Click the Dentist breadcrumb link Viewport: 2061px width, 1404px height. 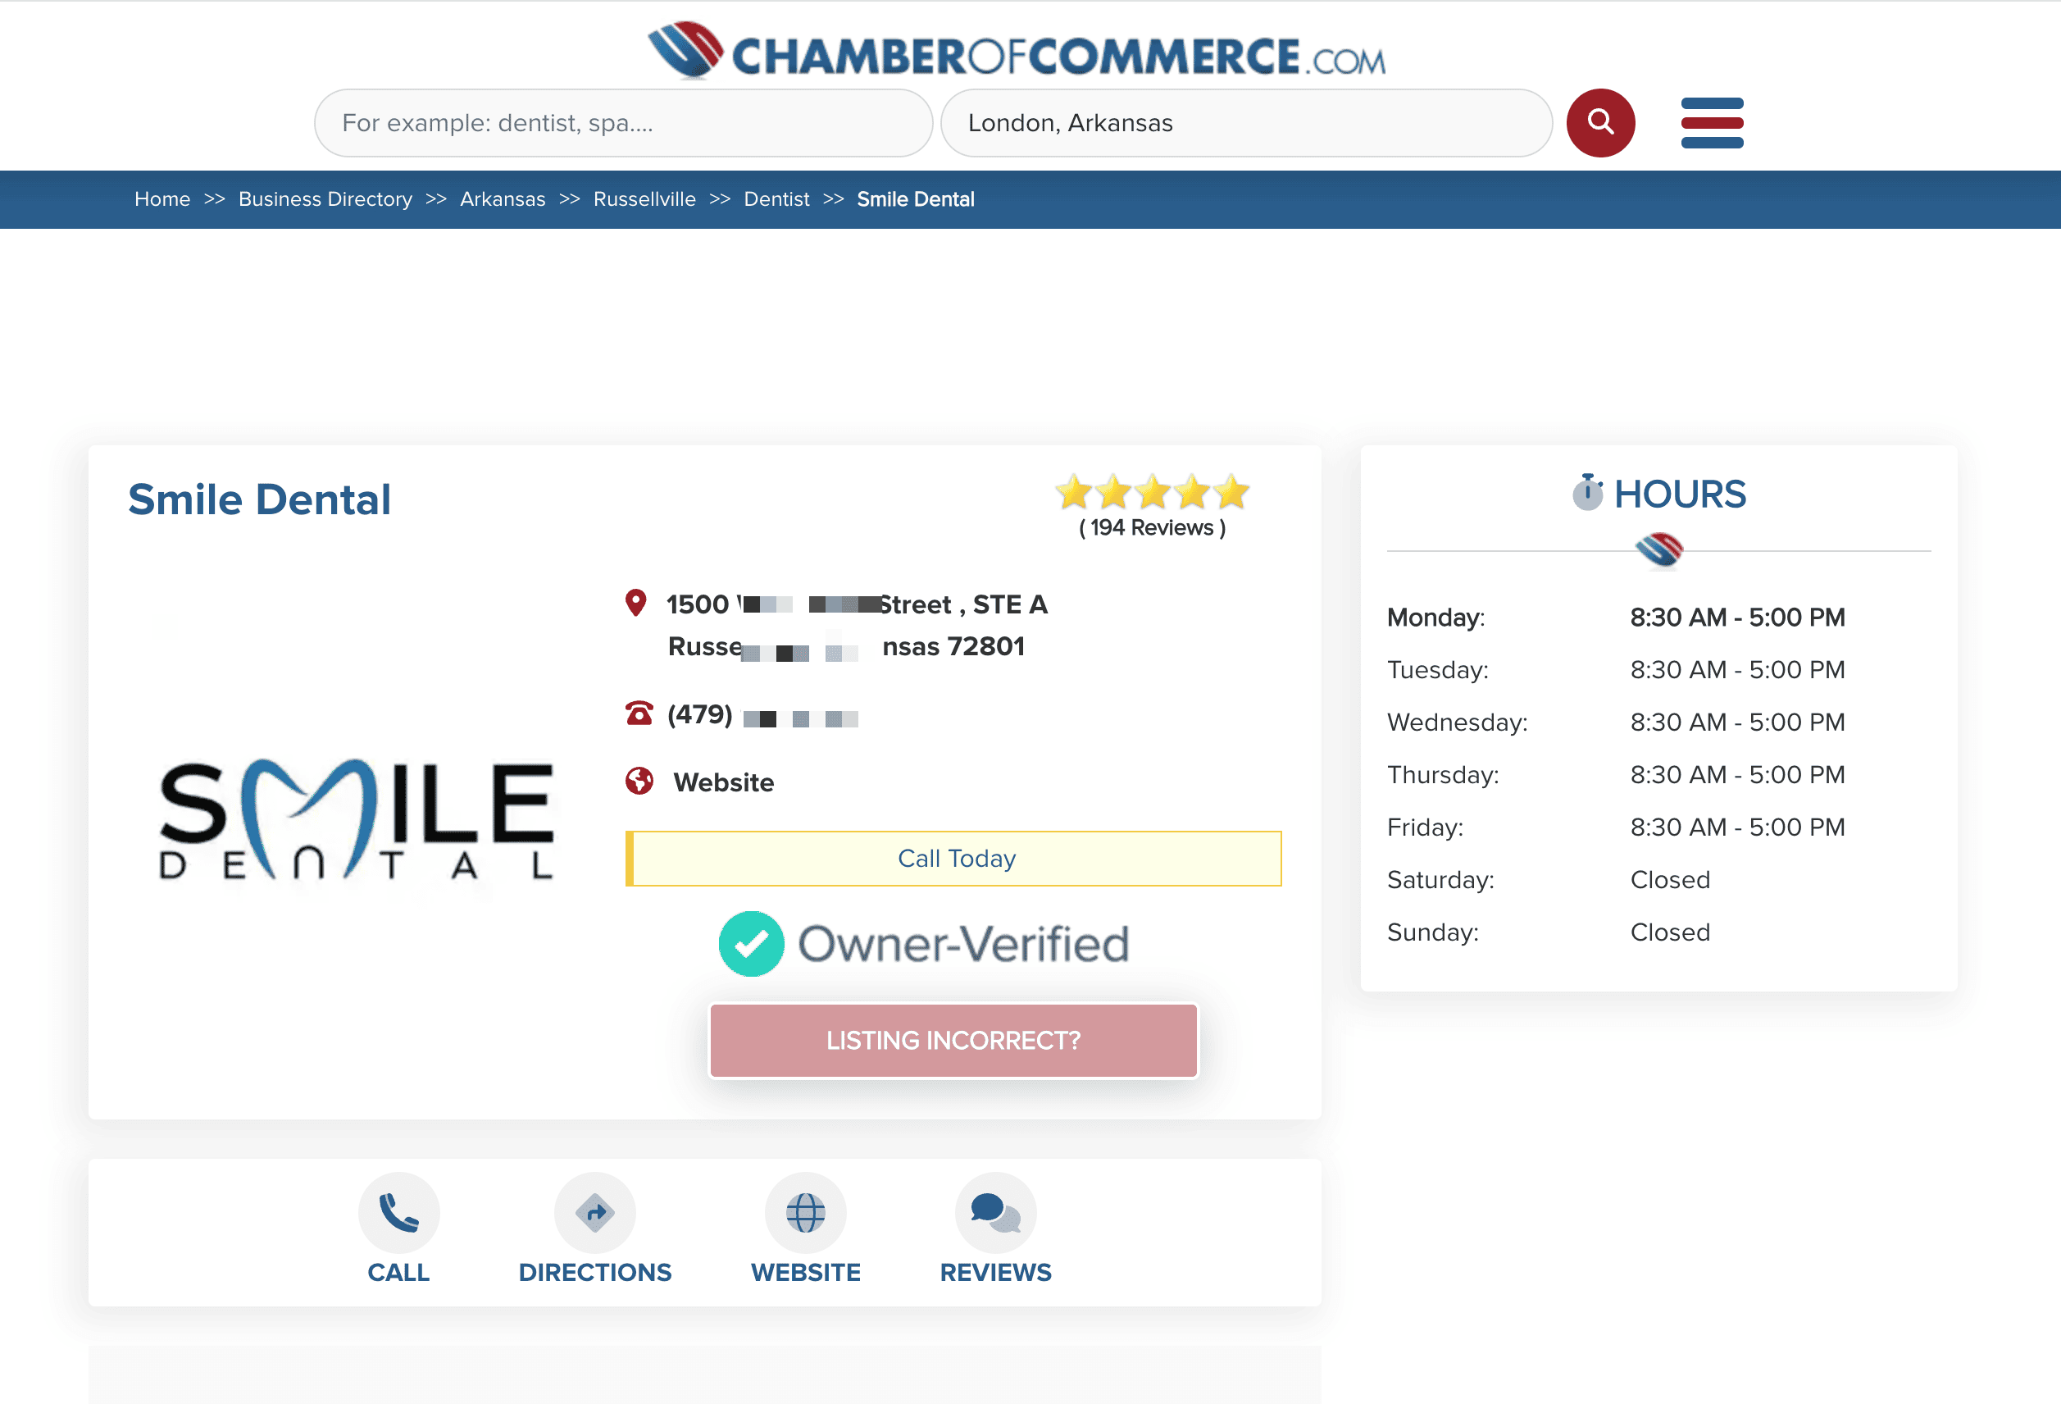pyautogui.click(x=776, y=198)
